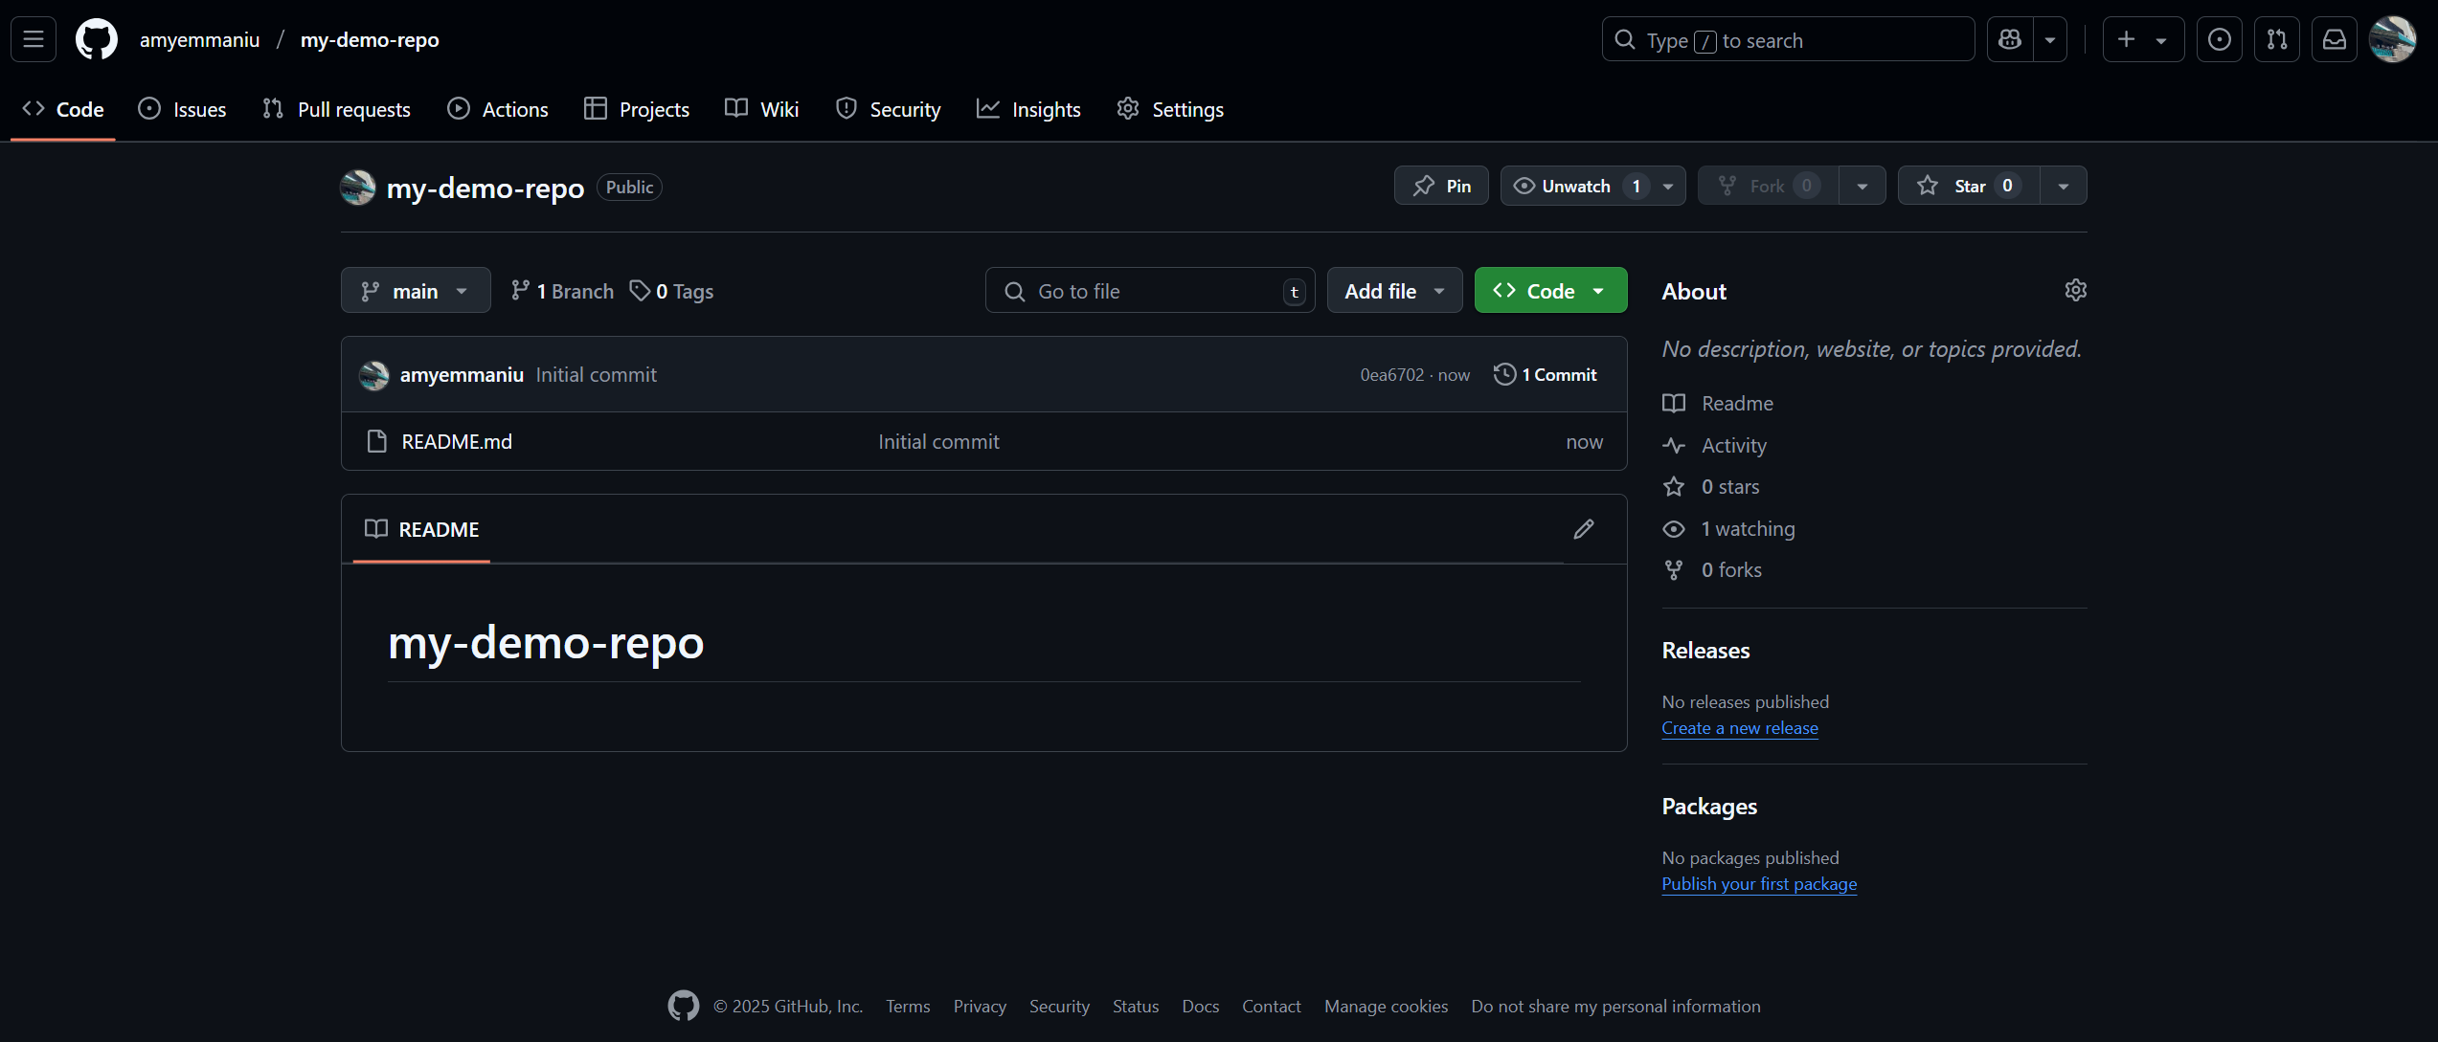Star the my-demo-repo repository
Viewport: 2438px width, 1042px height.
point(1969,186)
